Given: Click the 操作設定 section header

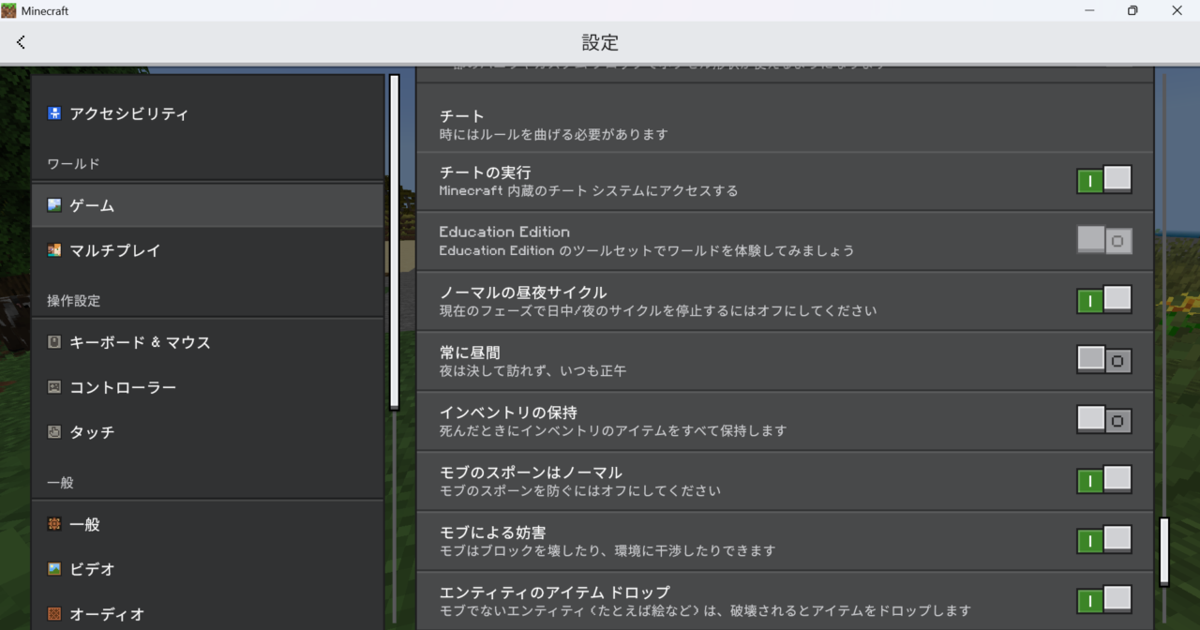Looking at the screenshot, I should coord(73,301).
